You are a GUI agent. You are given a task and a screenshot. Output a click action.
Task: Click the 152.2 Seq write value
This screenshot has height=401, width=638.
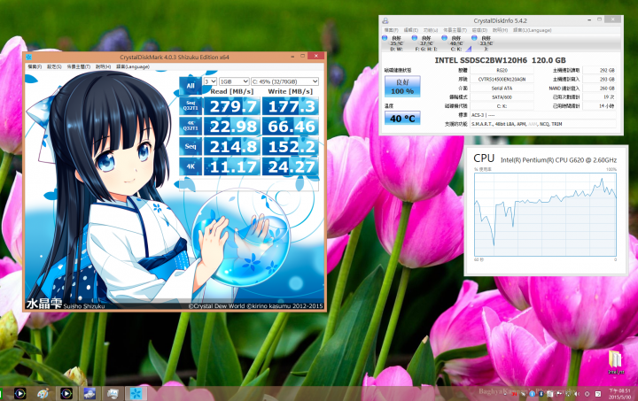point(291,146)
